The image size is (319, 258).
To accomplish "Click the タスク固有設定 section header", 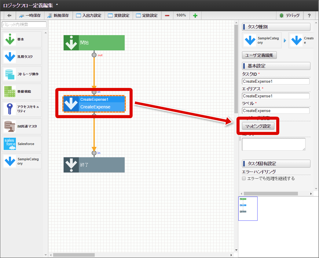I will point(276,163).
